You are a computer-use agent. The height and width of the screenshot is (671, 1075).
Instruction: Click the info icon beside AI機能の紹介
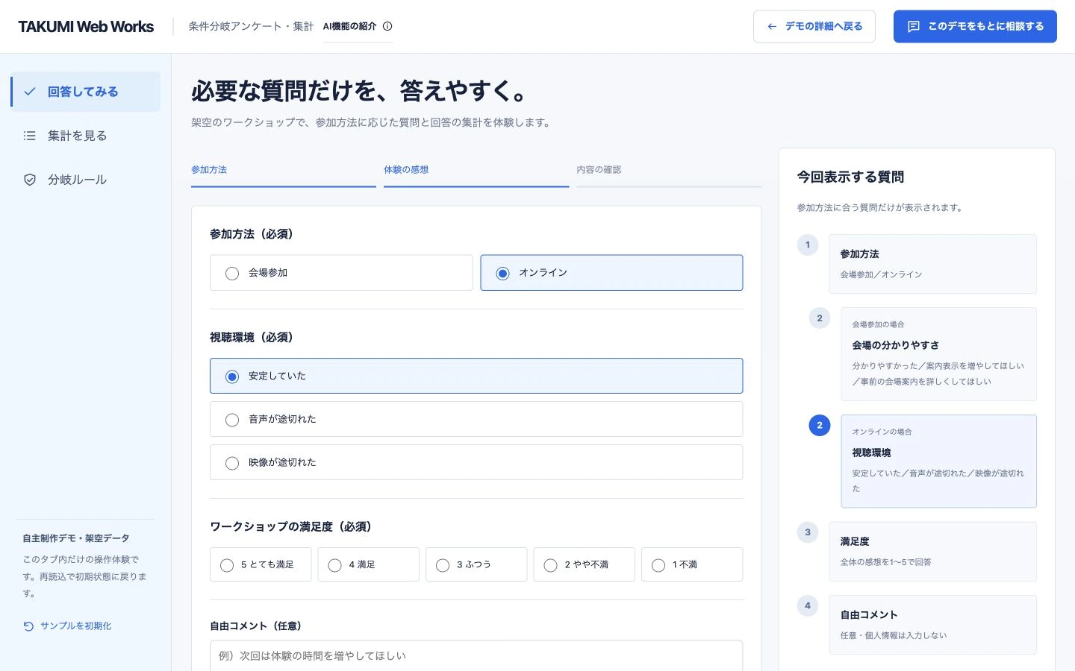(x=387, y=26)
